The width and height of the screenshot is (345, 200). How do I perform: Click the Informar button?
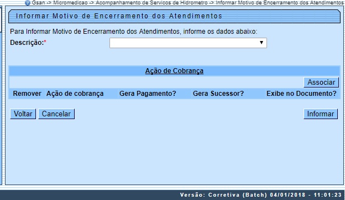tap(321, 114)
